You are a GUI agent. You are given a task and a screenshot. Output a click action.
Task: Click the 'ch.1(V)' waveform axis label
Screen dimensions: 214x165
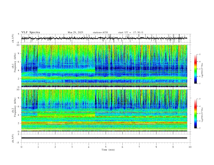13,38
